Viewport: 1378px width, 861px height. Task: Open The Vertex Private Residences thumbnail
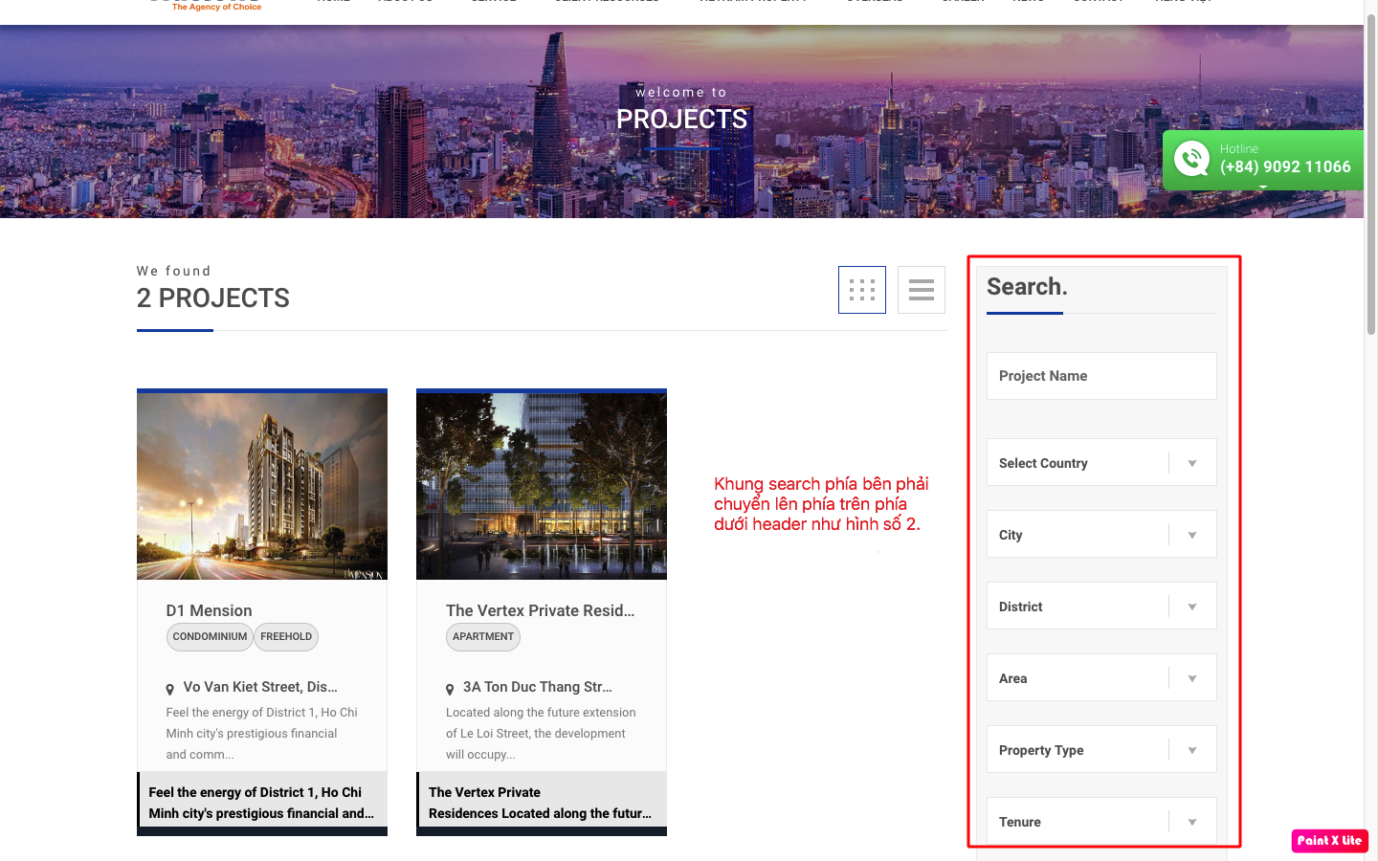(542, 486)
